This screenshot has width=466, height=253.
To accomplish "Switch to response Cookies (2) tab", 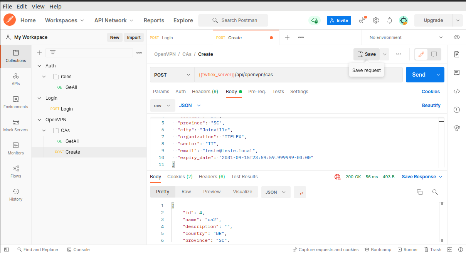I will coord(180,177).
